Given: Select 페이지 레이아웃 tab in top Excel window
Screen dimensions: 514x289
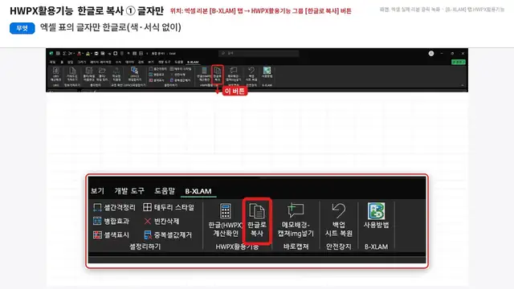Looking at the screenshot, I should [100, 62].
